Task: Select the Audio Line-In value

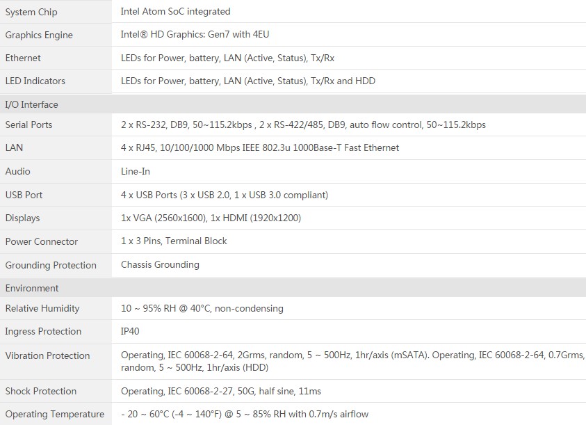Action: coord(136,171)
